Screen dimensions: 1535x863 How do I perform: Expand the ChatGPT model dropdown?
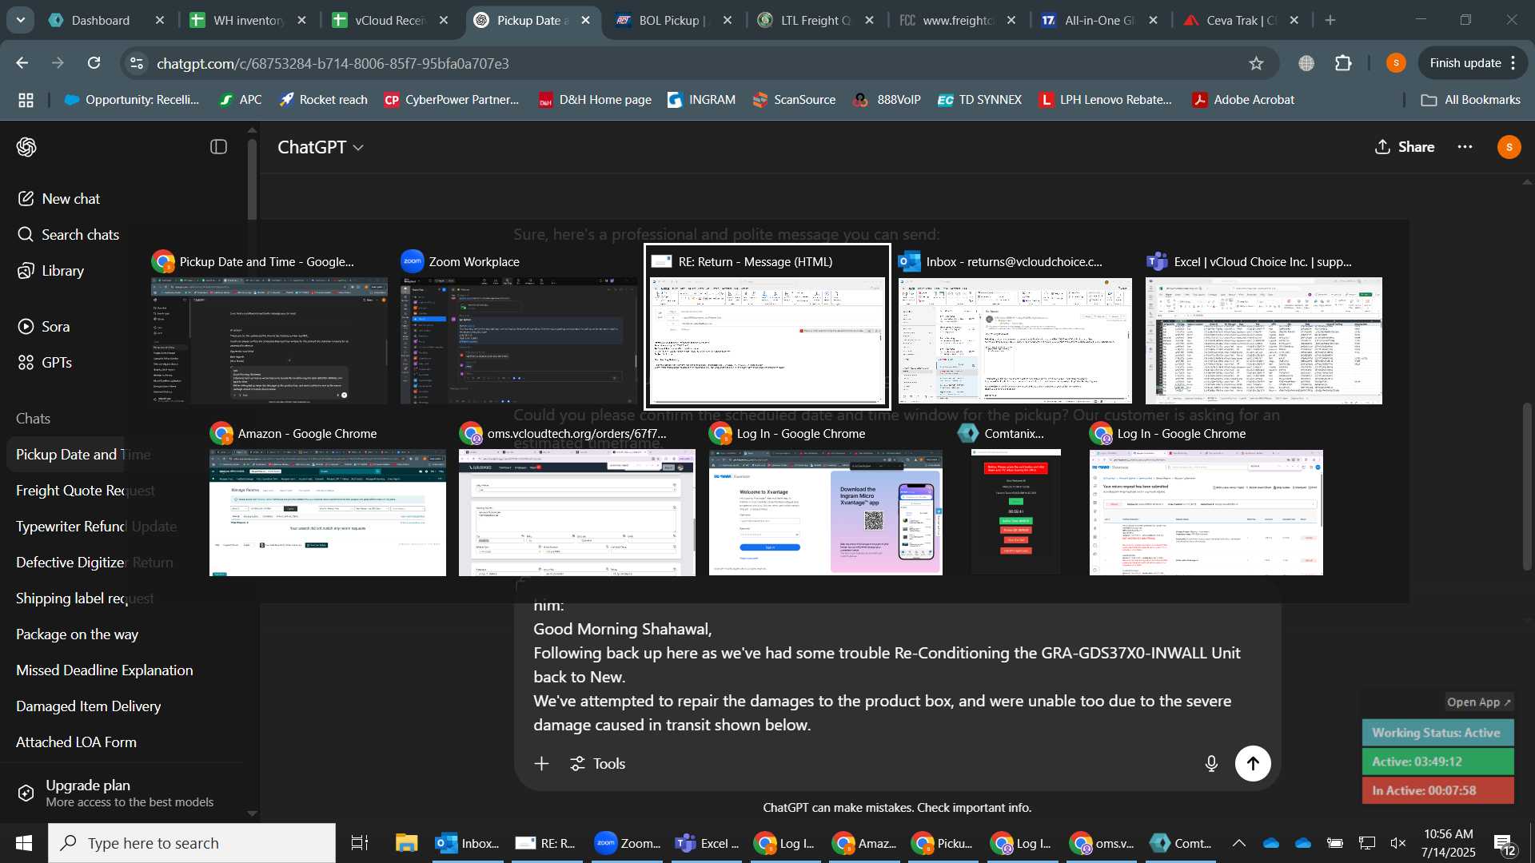[321, 147]
